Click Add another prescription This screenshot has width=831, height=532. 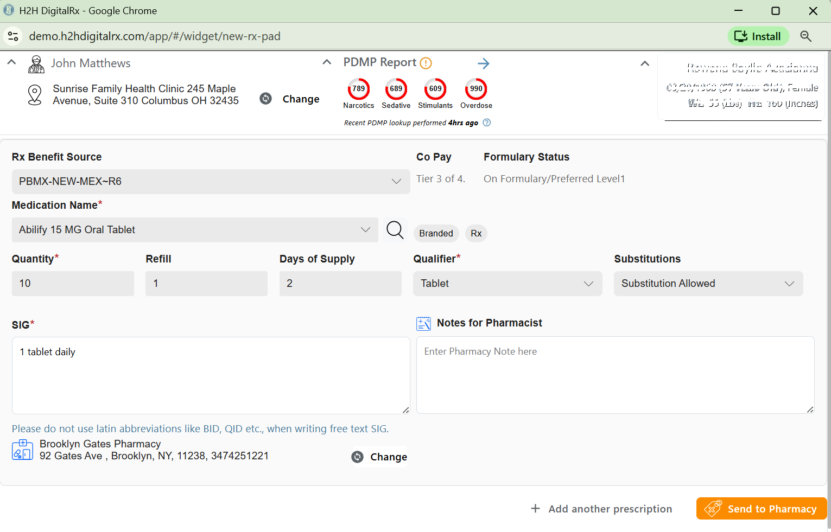coord(601,509)
